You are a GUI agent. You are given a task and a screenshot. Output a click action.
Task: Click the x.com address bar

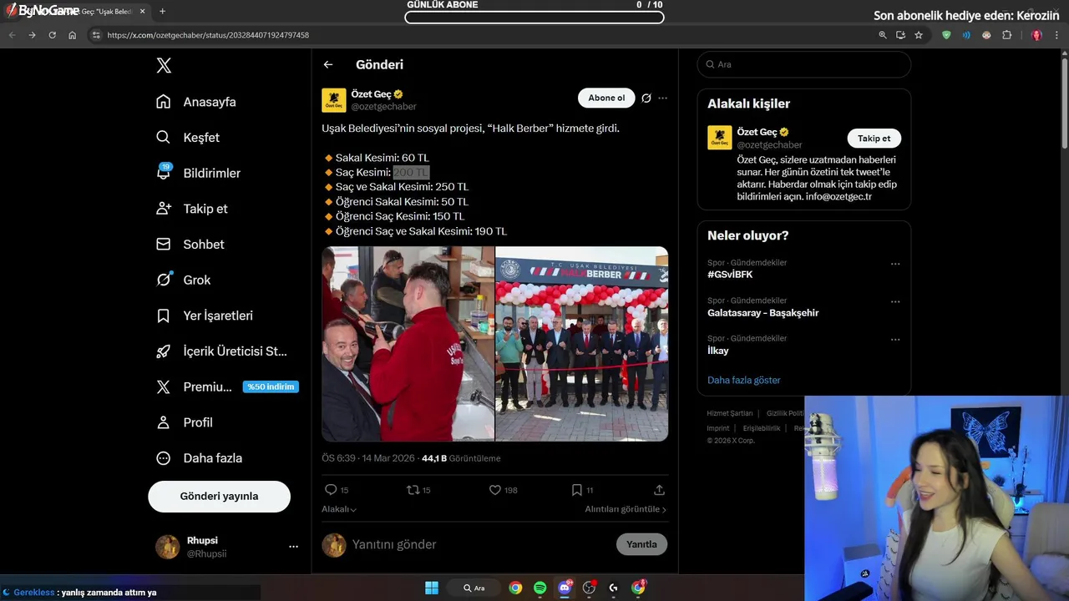click(484, 35)
